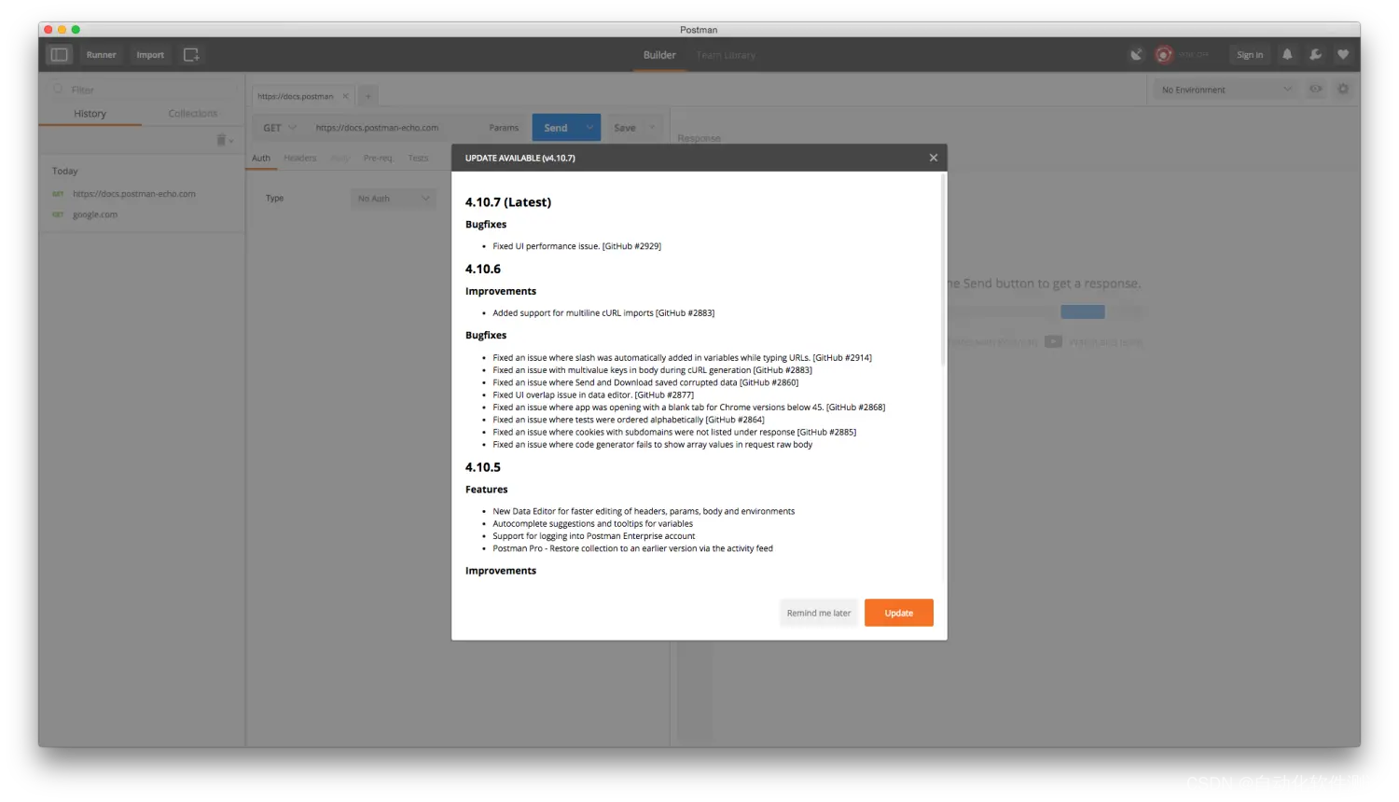This screenshot has height=802, width=1399.
Task: Open history item https://docs.postman-echo.com
Action: point(134,194)
